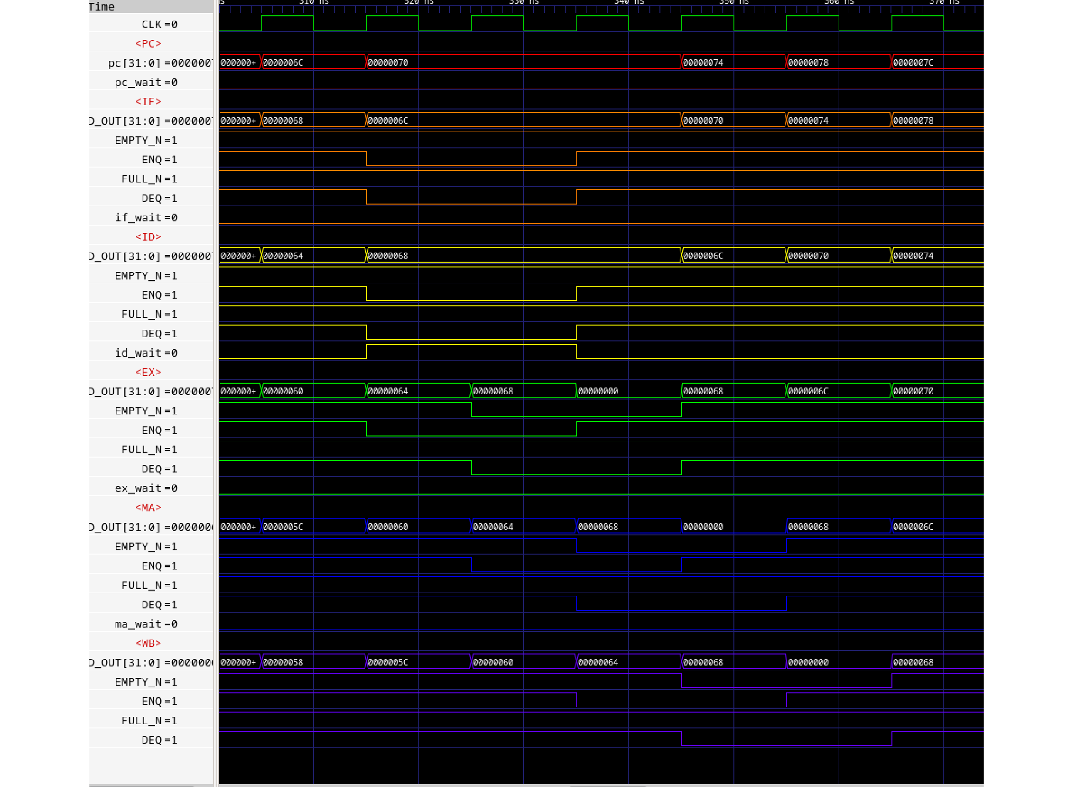Click the <PC> group comment label
The height and width of the screenshot is (787, 1073).
[148, 44]
